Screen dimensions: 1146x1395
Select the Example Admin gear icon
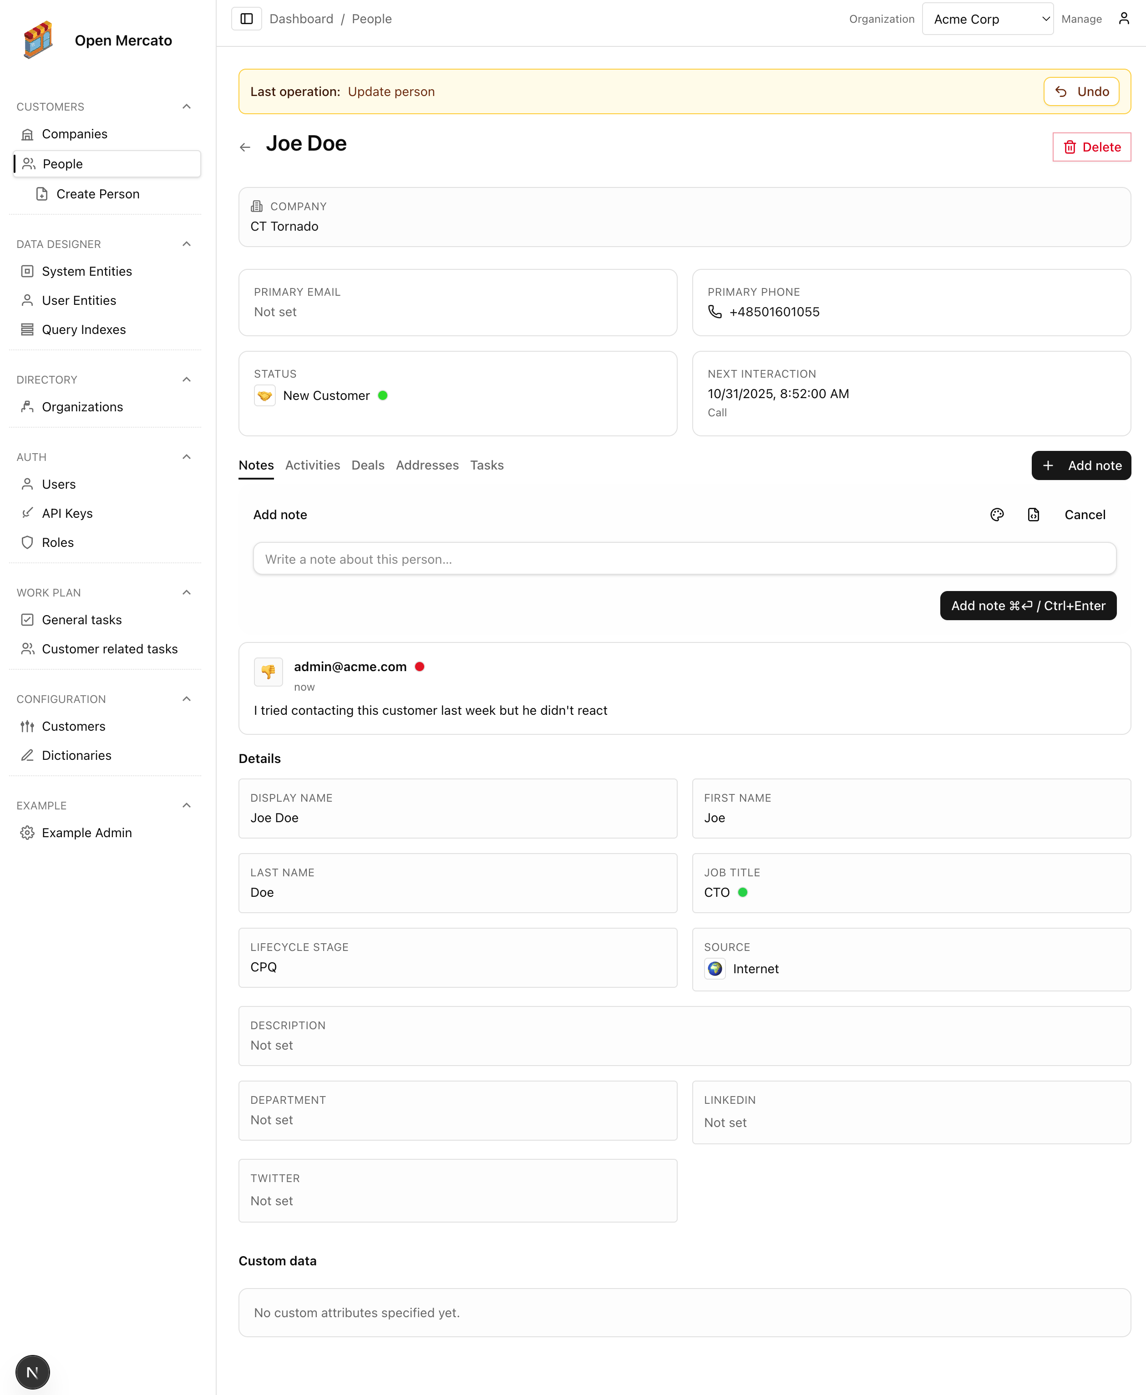tap(28, 832)
